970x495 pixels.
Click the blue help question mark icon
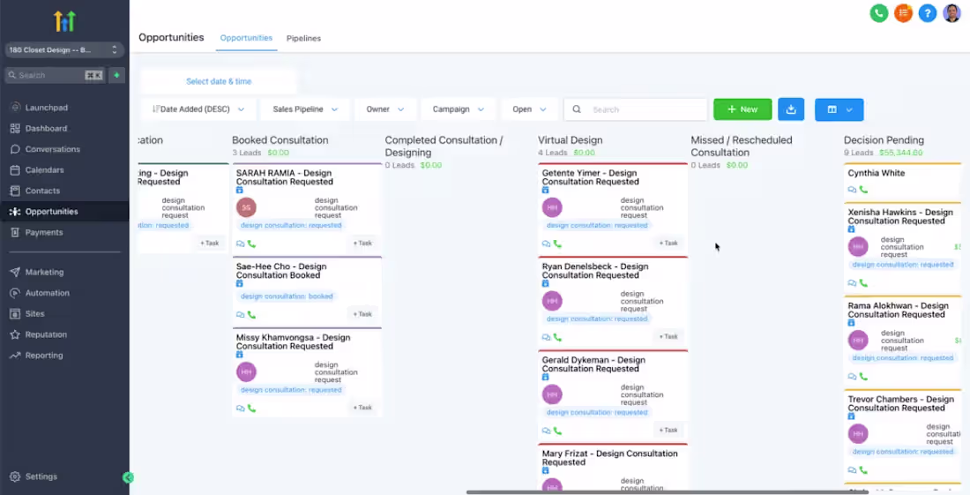[x=928, y=13]
